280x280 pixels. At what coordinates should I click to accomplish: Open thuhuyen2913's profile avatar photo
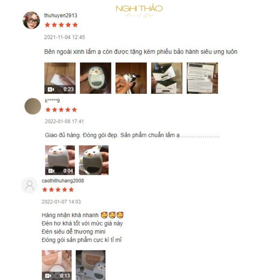(31, 20)
